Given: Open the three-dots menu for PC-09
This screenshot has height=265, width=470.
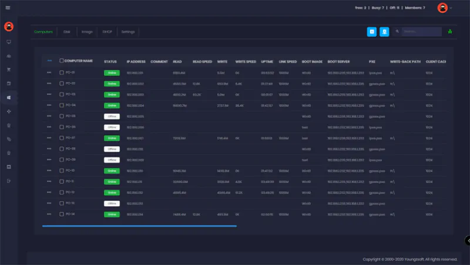Looking at the screenshot, I should pyautogui.click(x=49, y=159).
